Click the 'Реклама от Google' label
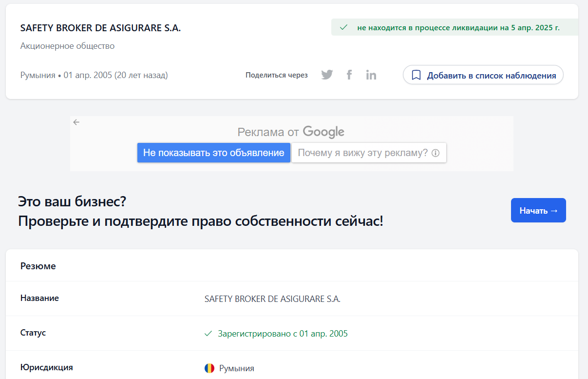The image size is (588, 379). click(x=291, y=132)
